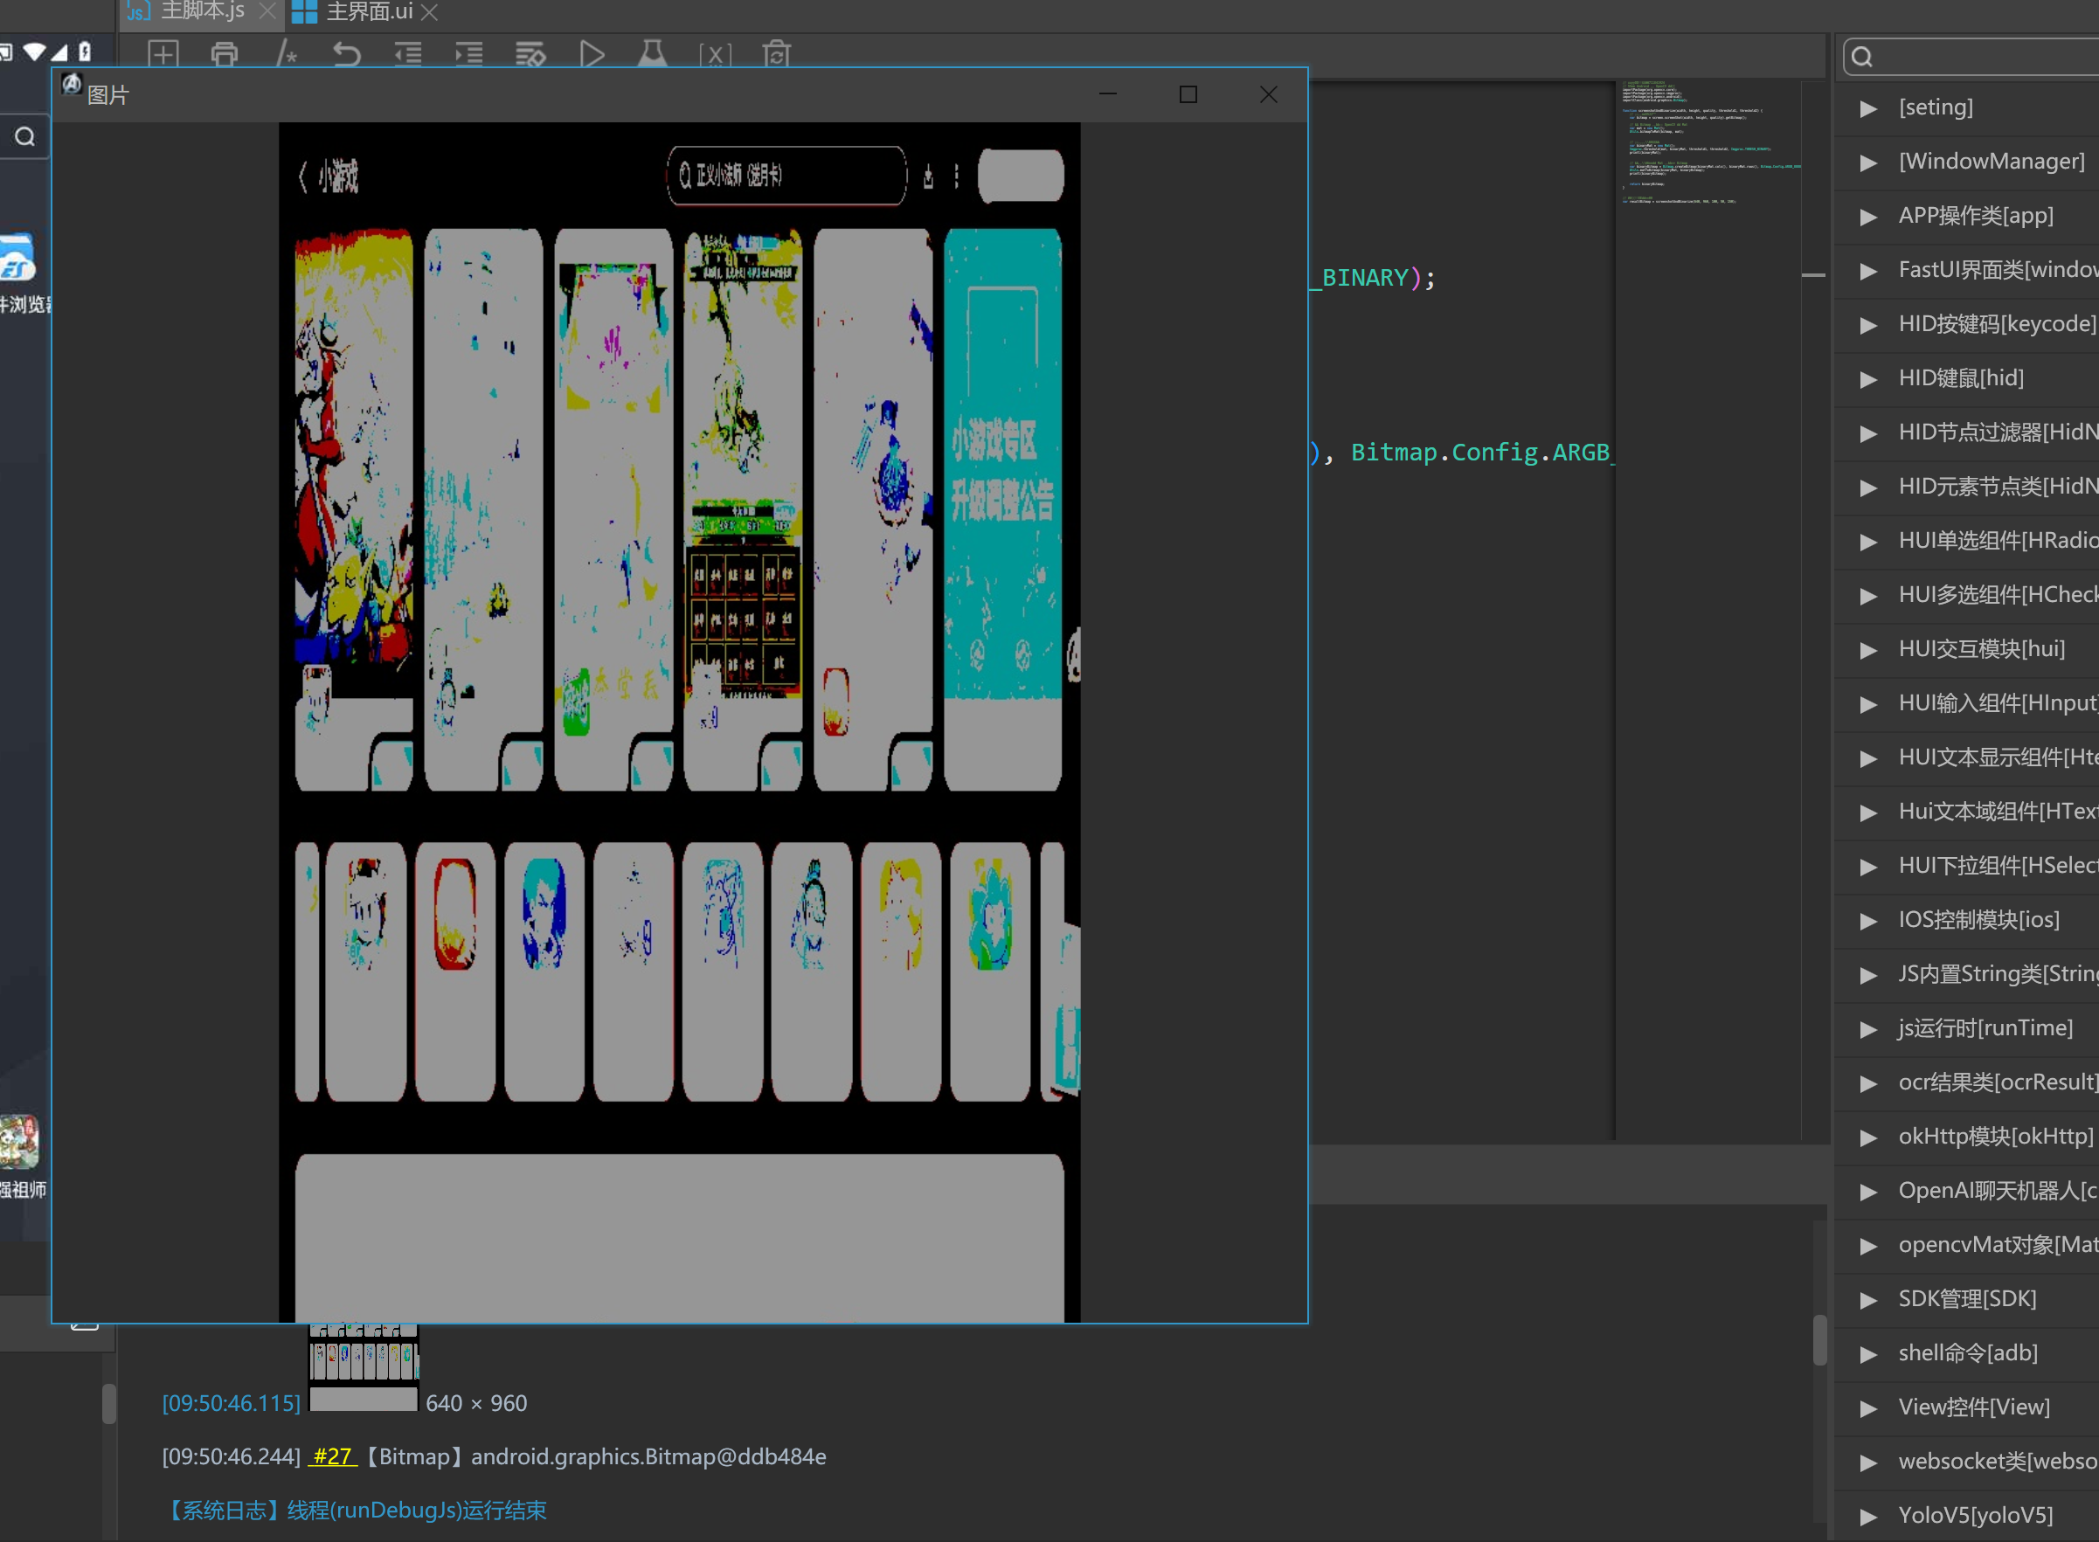Viewport: 2099px width, 1542px height.
Task: Select the HUI下拉组件[HSelect tree row
Action: pos(1966,865)
